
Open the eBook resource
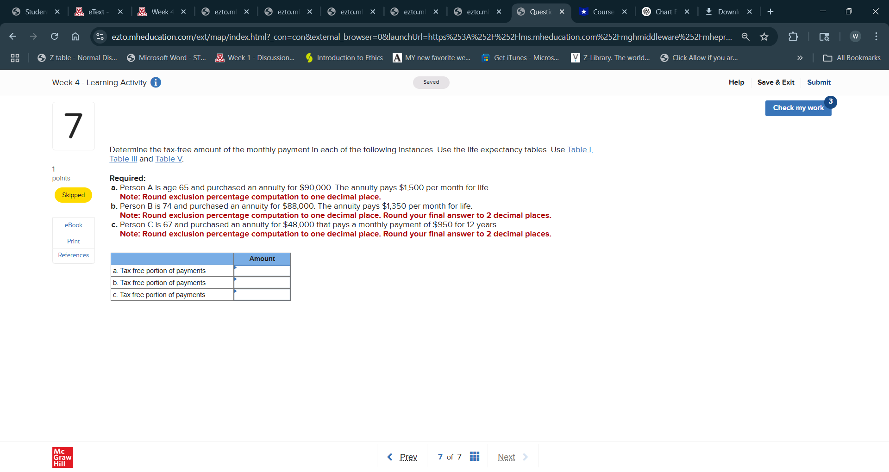click(x=74, y=225)
